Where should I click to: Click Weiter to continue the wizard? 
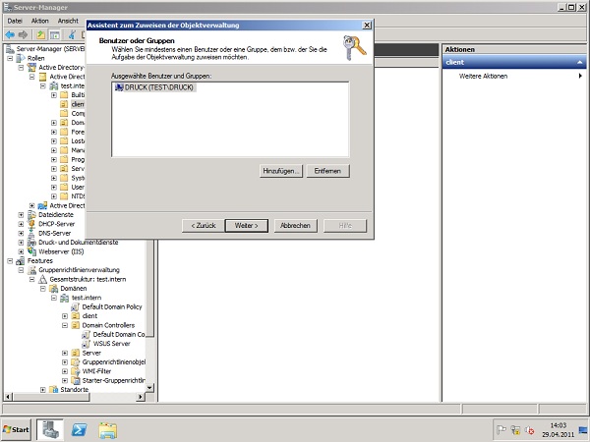point(247,226)
